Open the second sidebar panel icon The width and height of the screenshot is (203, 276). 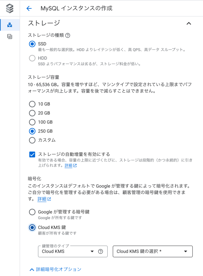tap(10, 36)
